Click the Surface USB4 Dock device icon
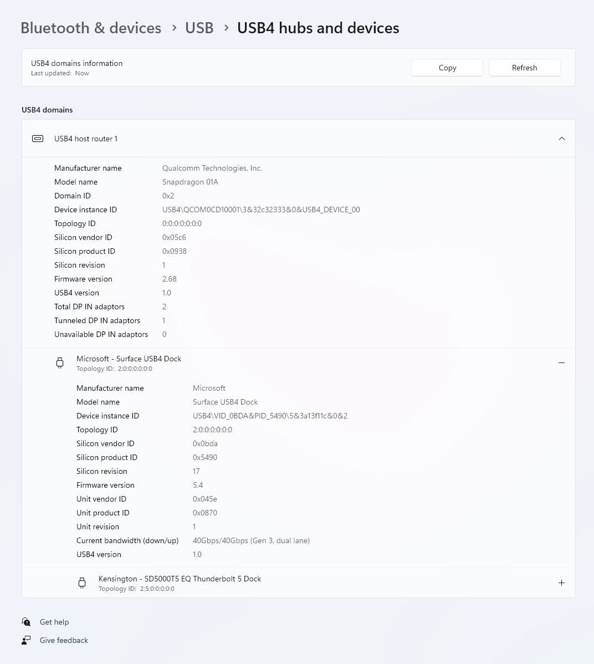Screen dimensions: 594x664 pyautogui.click(x=59, y=362)
